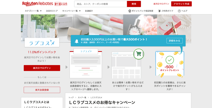Click the ポイントバック保証制度 medal icon
212x108 pixels.
[x=130, y=11]
